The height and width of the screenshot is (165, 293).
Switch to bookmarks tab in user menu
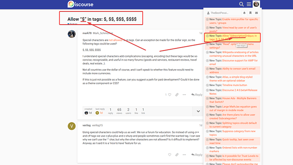[251, 13]
